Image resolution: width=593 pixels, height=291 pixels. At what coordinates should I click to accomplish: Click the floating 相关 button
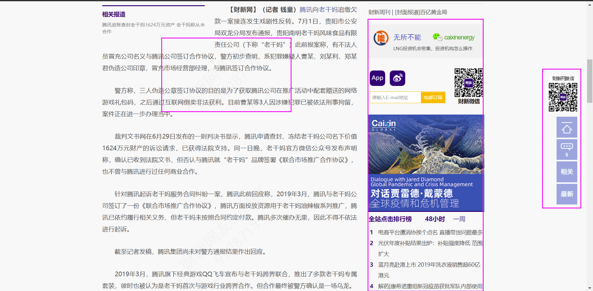(x=567, y=172)
